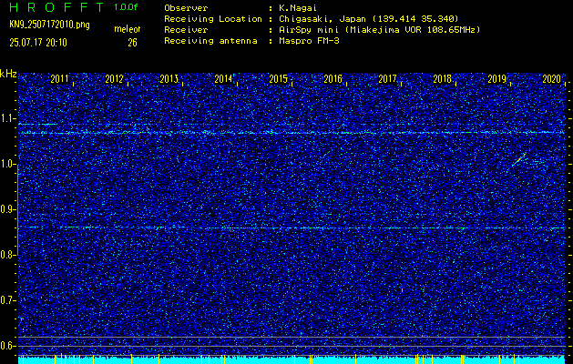
Task: Click the 2016 time marker
Action: [x=333, y=79]
